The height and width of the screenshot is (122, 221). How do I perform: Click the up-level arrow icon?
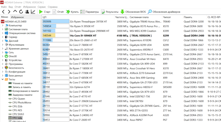[15, 12]
